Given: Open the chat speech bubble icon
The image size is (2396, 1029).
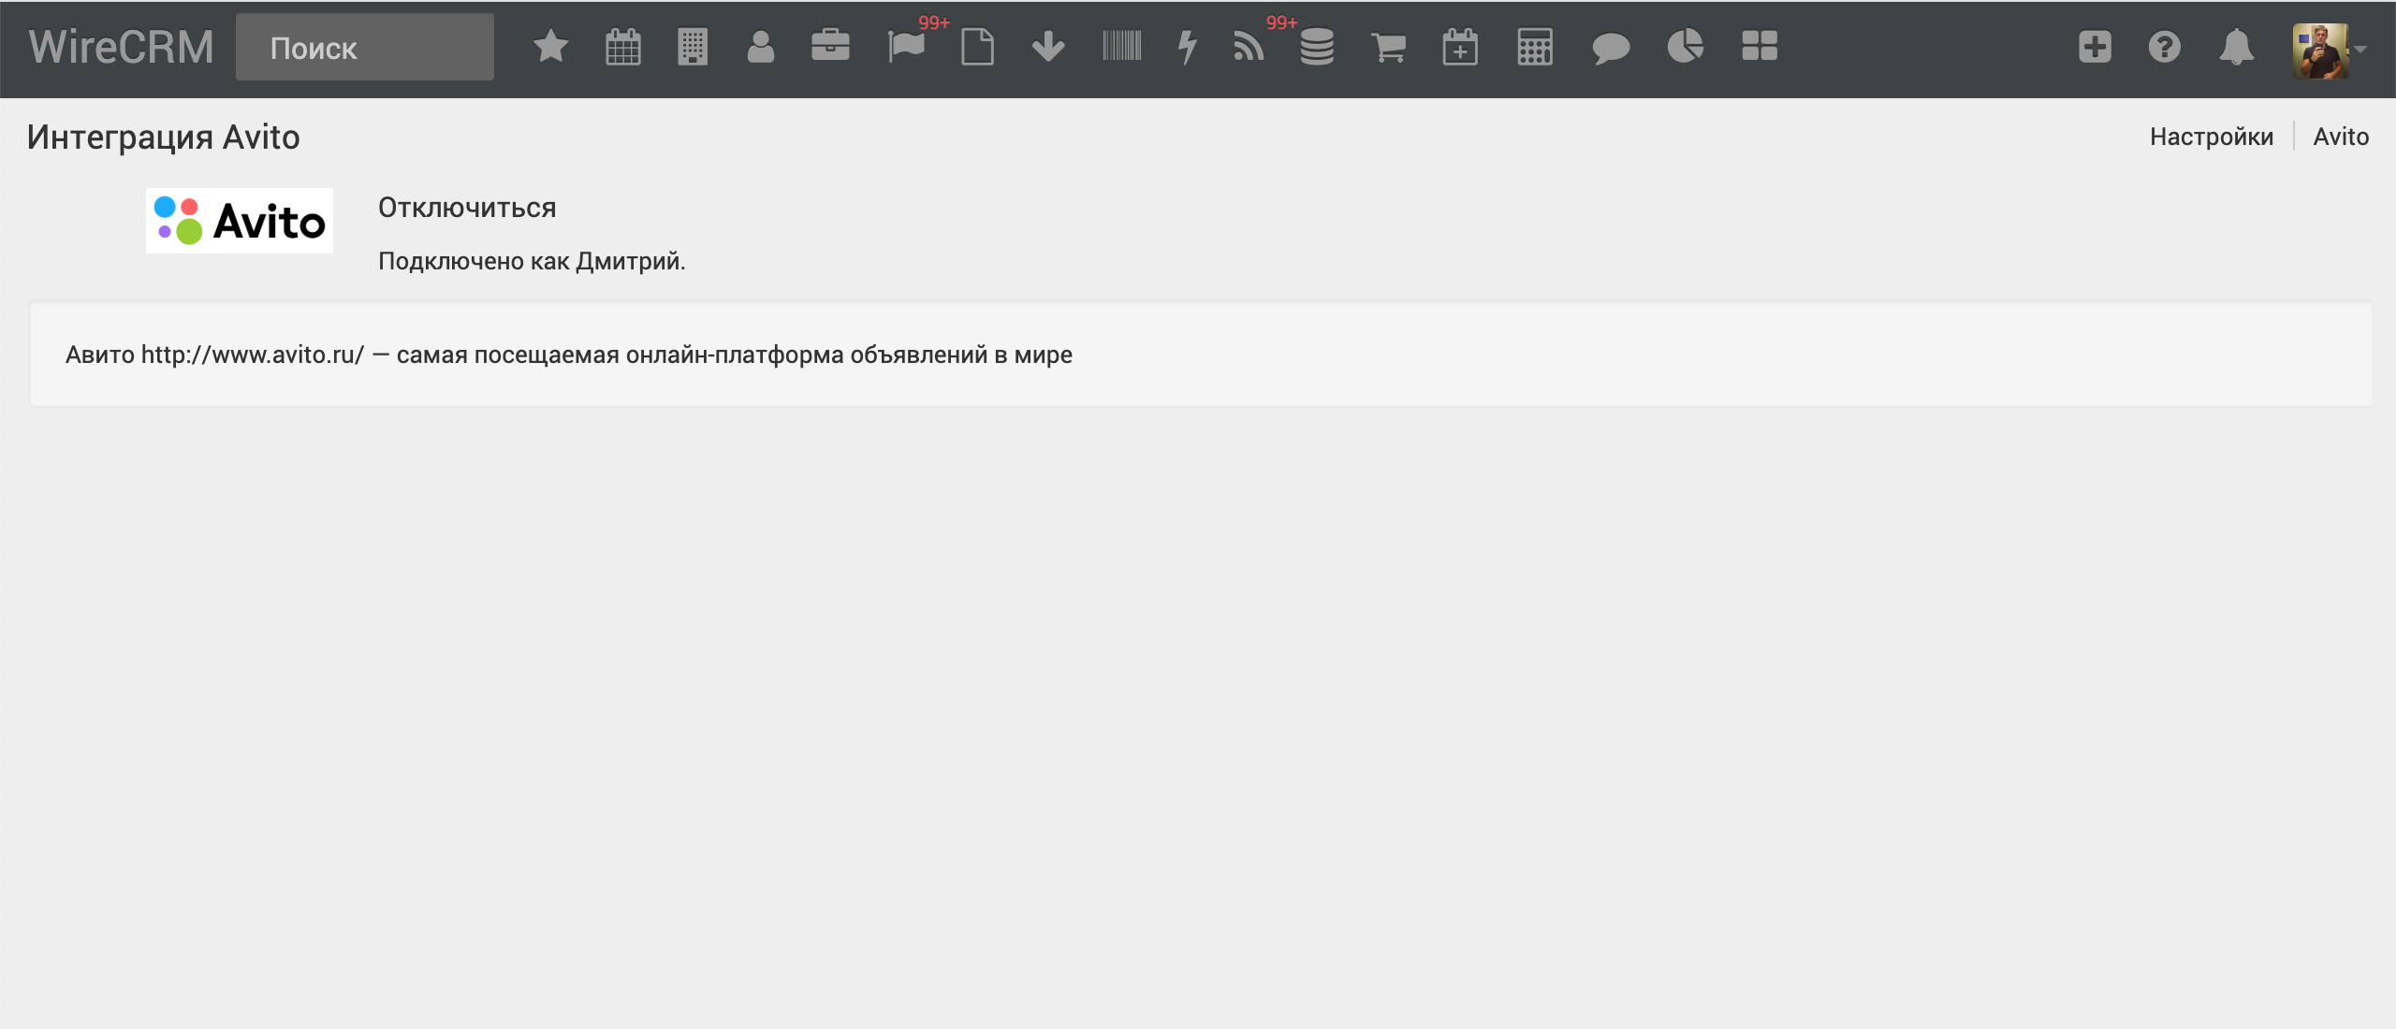Looking at the screenshot, I should (x=1611, y=48).
